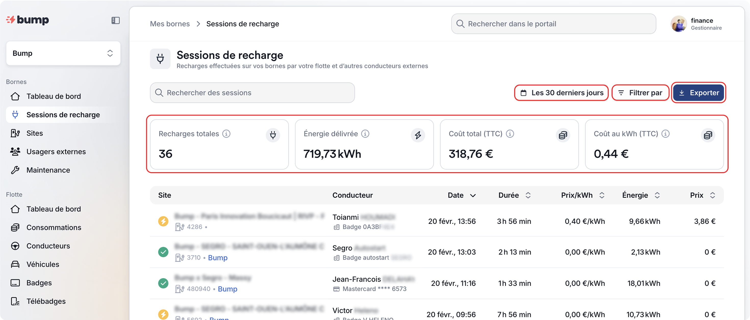Open the Filtrer par button
Screen dimensions: 750x320
(640, 93)
